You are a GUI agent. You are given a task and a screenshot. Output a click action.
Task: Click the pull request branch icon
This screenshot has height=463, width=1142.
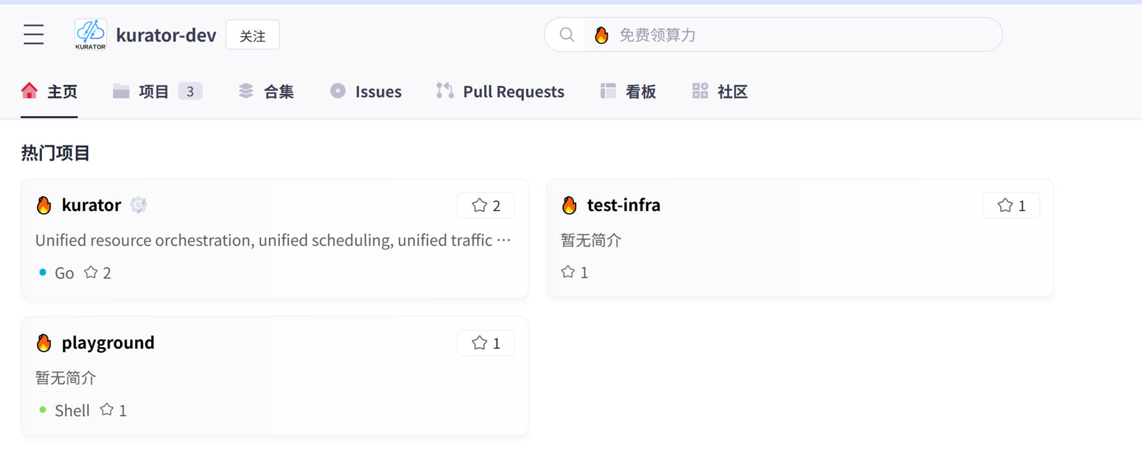tap(445, 91)
